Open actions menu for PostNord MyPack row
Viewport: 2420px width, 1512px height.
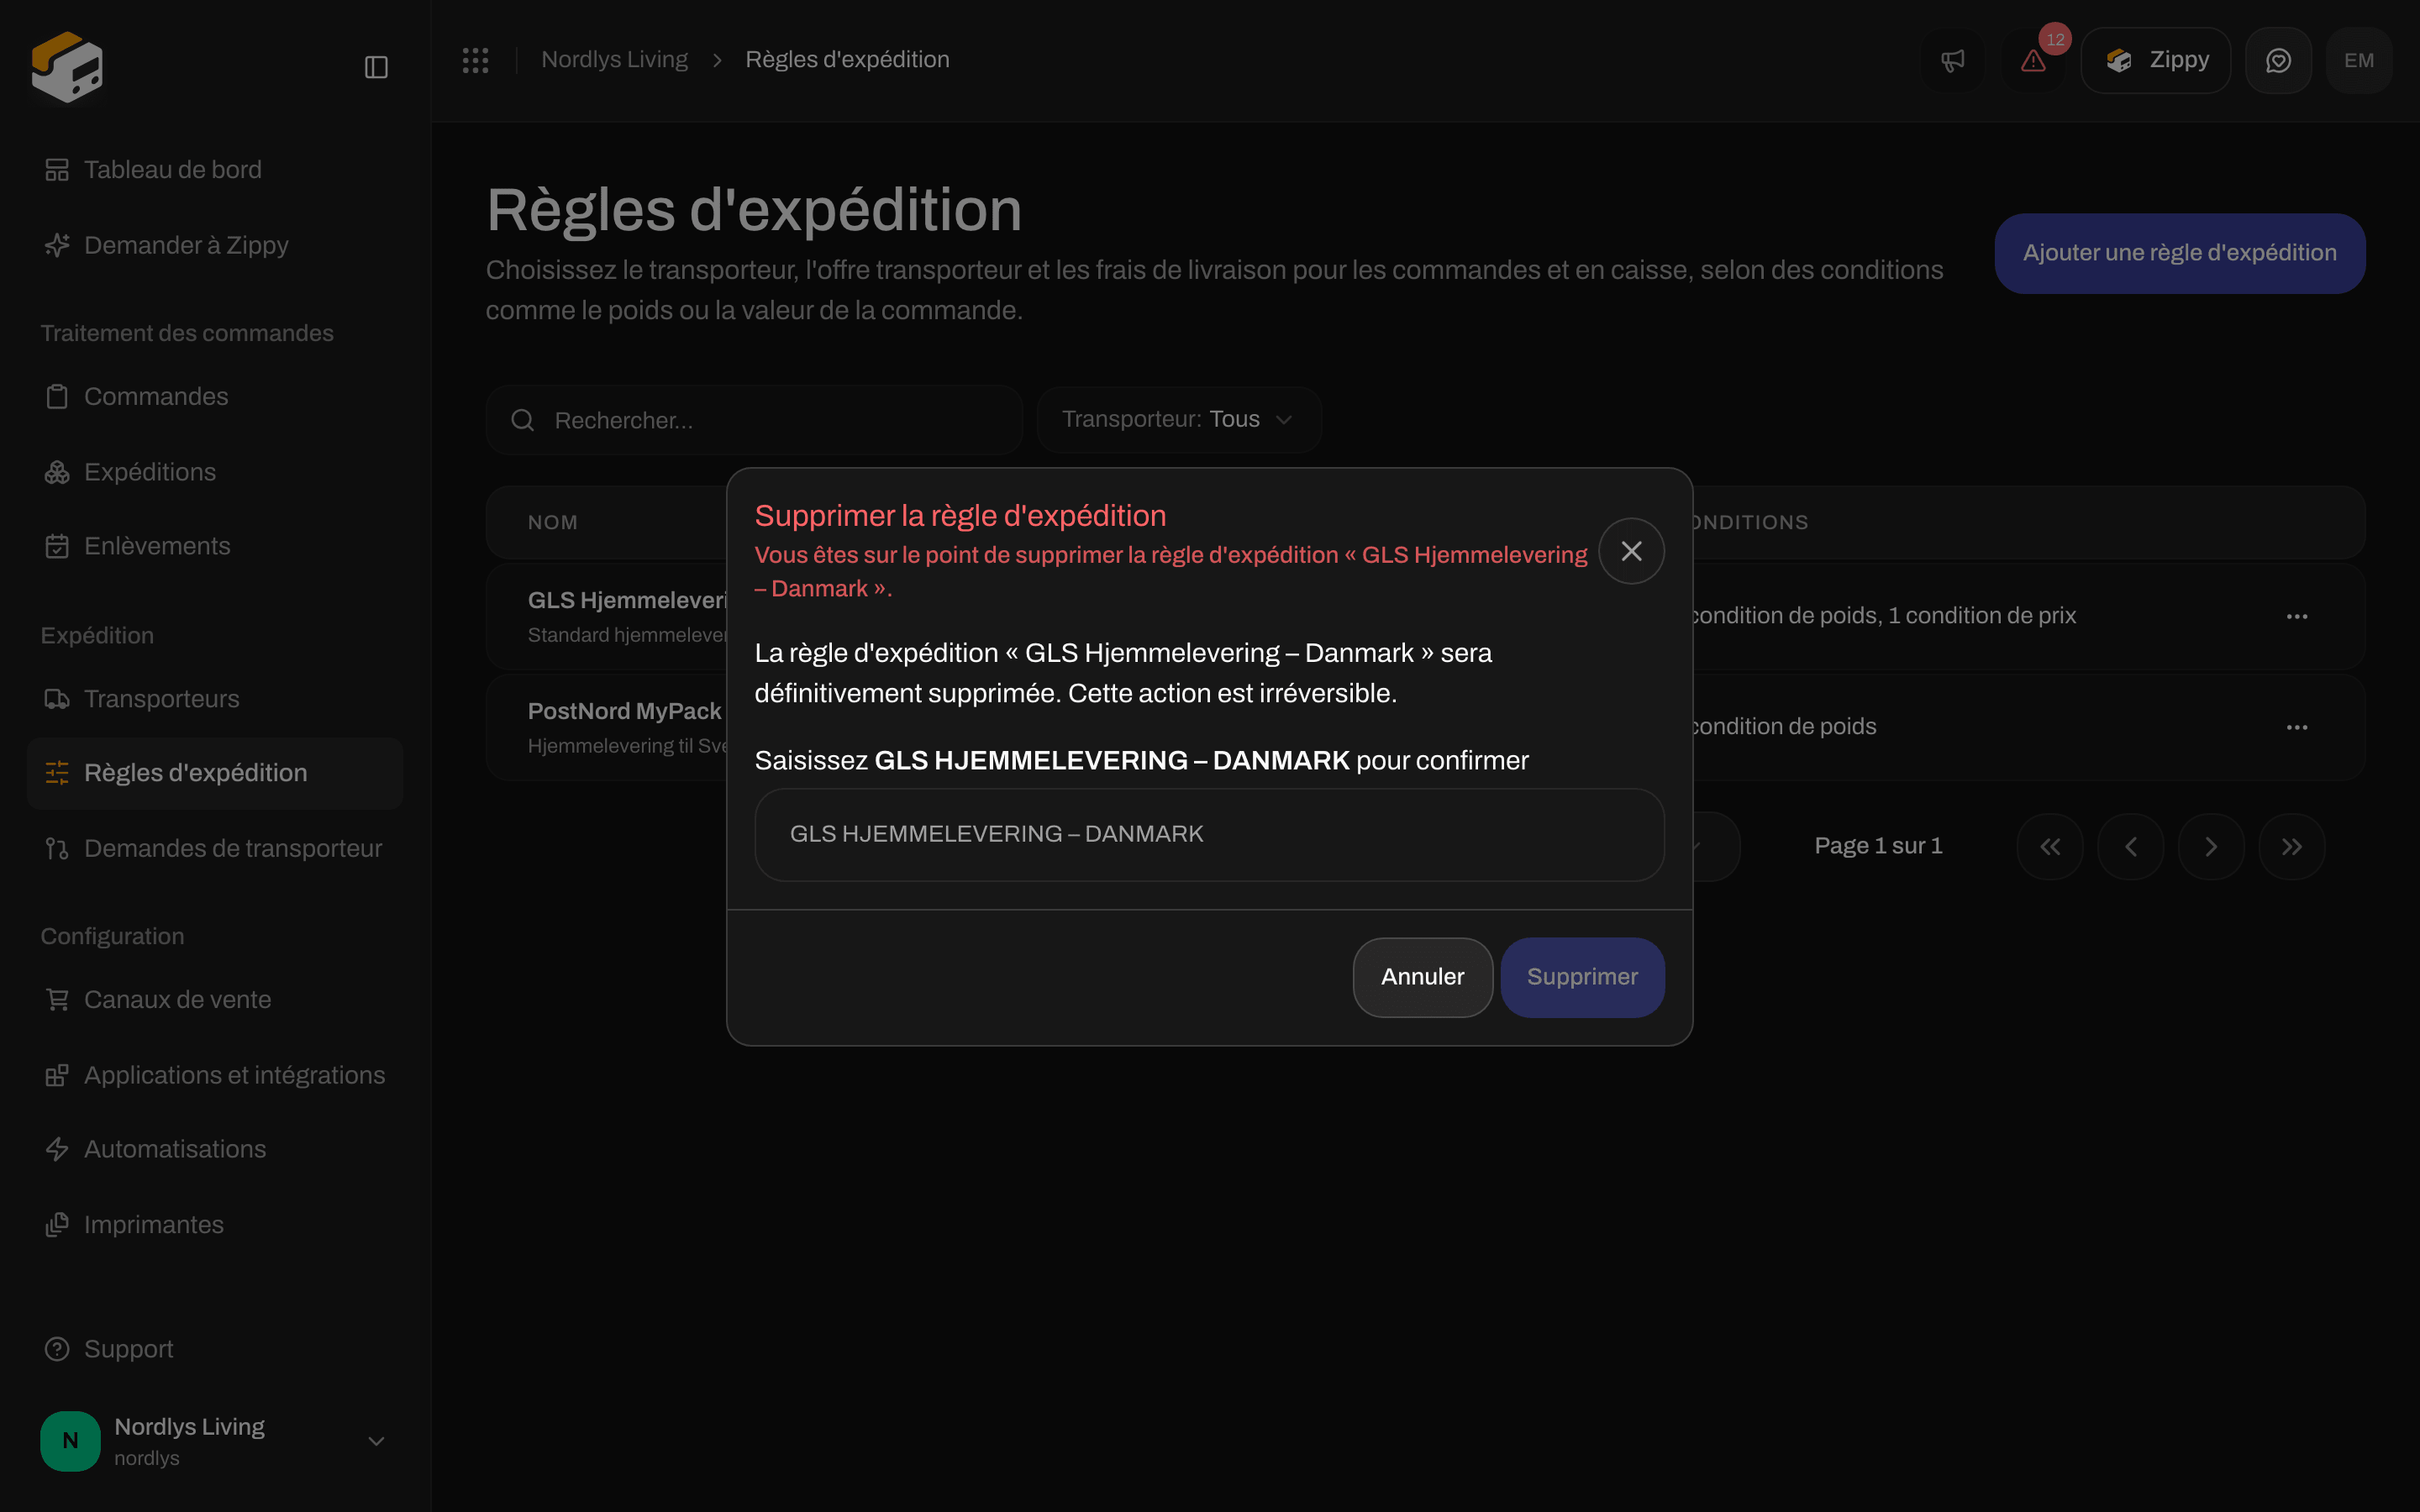click(x=2297, y=727)
